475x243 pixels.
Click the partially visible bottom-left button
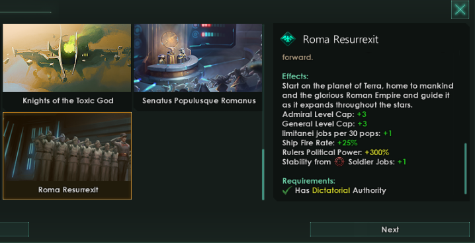pyautogui.click(x=15, y=229)
